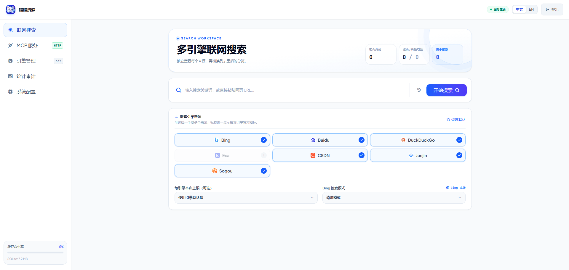Click the 6/7 badge on 引擎管理
The width and height of the screenshot is (569, 270).
point(58,61)
